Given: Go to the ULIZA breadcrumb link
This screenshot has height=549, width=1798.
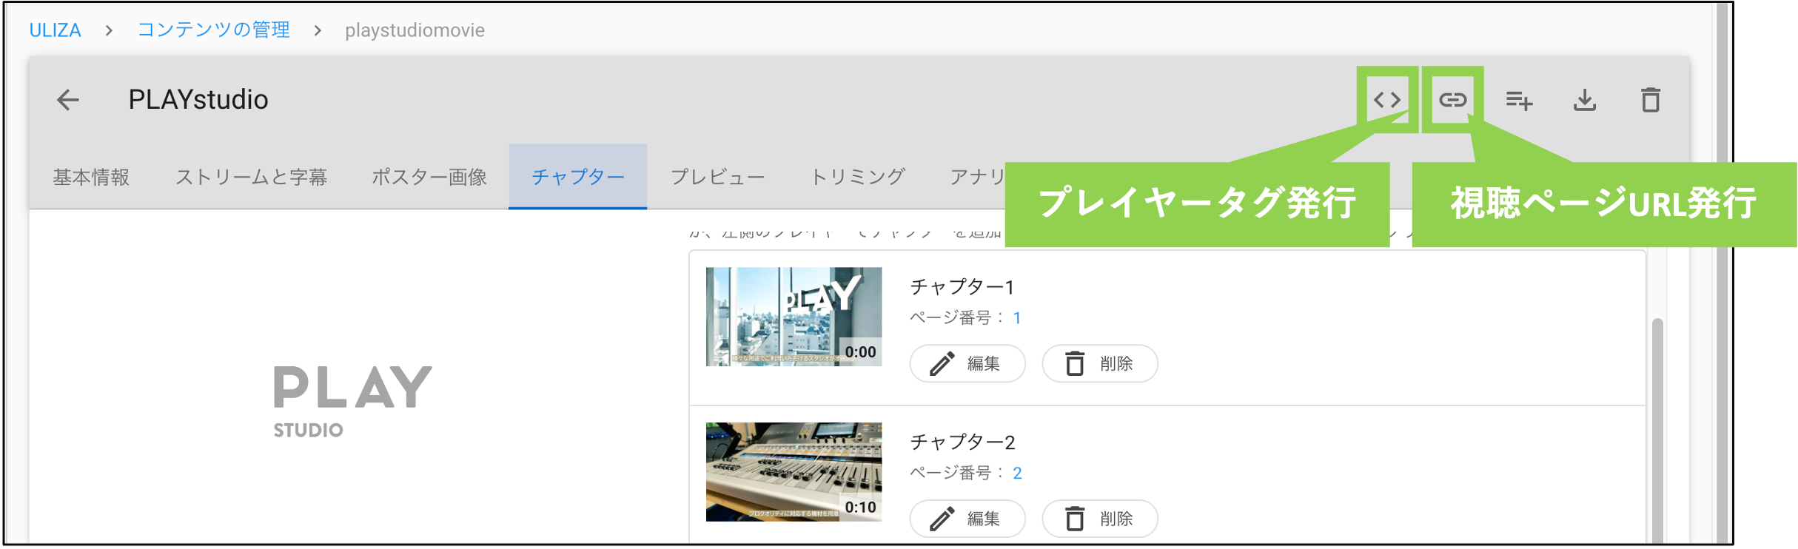Looking at the screenshot, I should click(55, 30).
